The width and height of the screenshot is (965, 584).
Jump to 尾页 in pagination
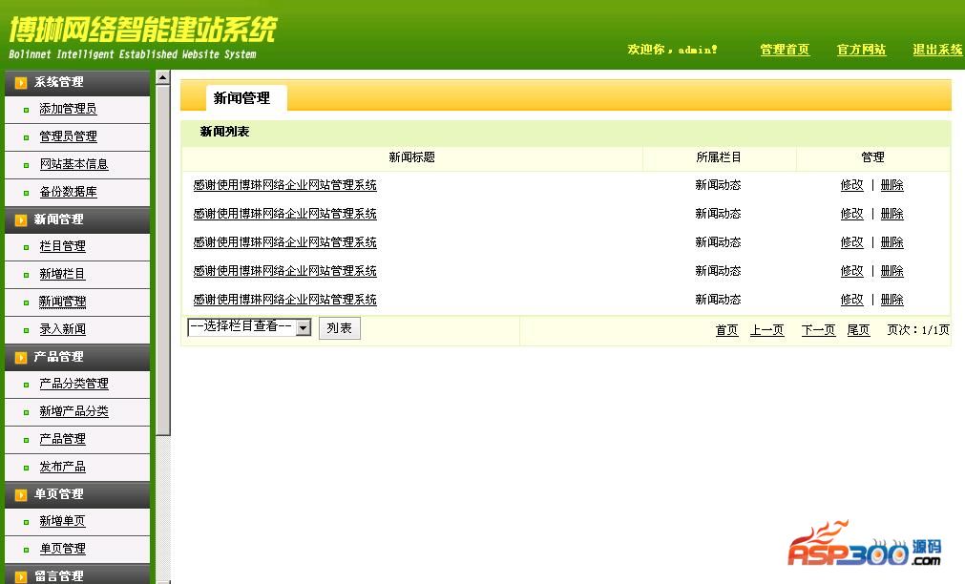858,330
